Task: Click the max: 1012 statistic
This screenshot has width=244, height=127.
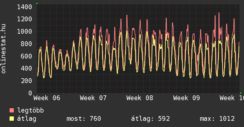Action: click(x=217, y=119)
